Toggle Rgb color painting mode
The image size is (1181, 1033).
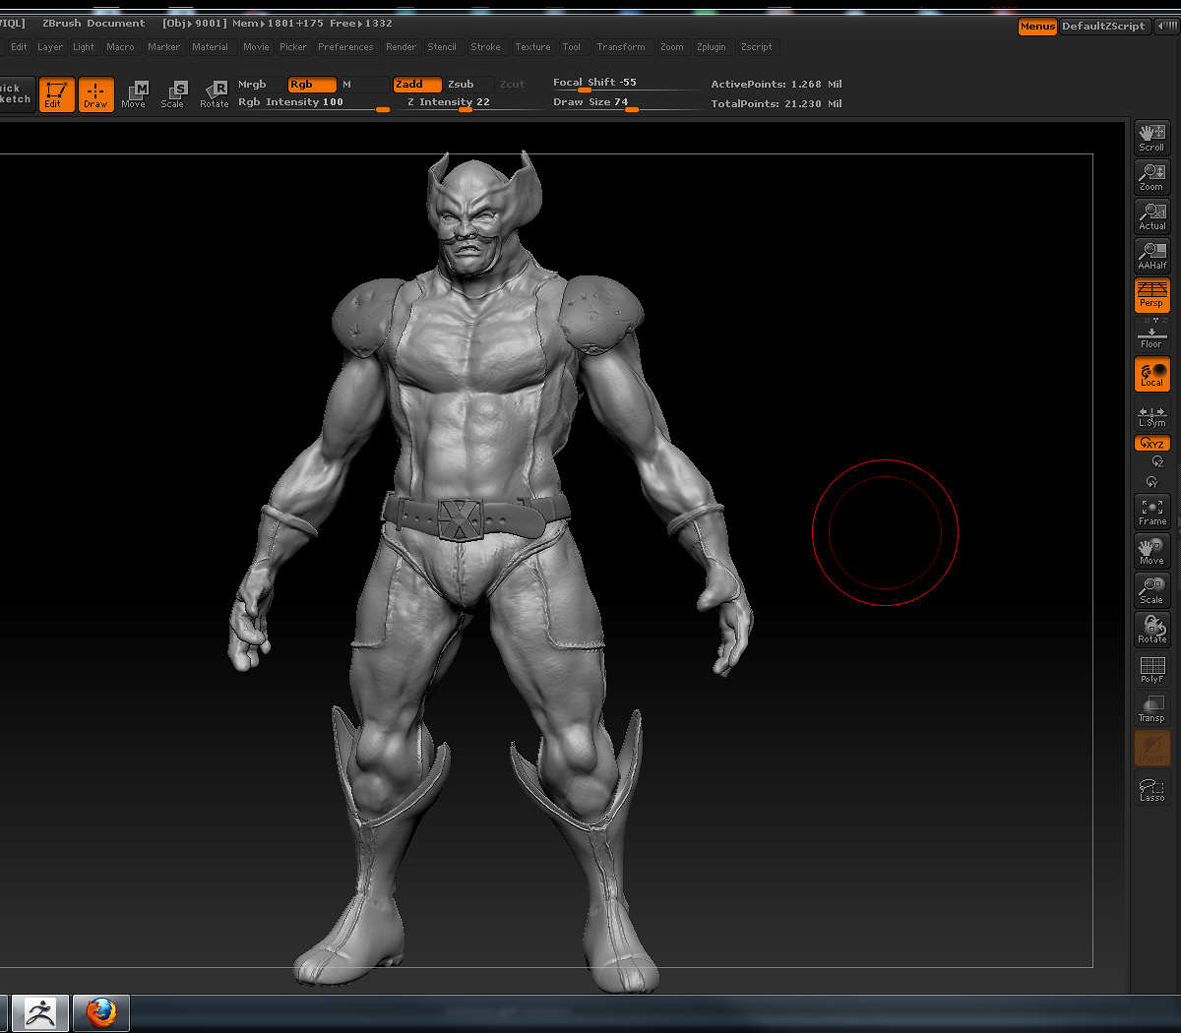coord(312,85)
